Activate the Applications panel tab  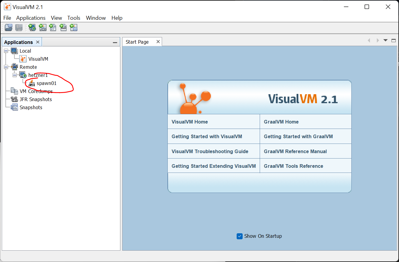(19, 42)
